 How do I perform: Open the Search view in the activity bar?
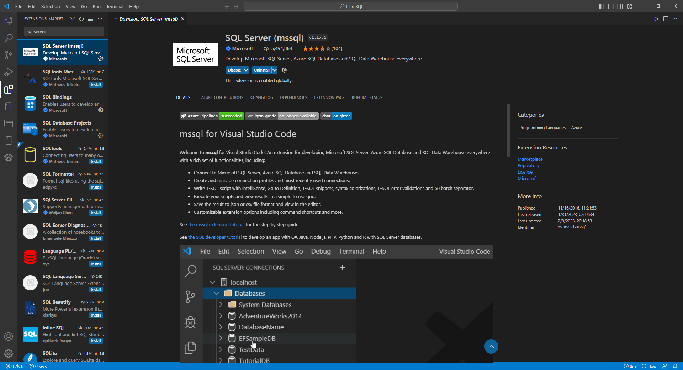pyautogui.click(x=8, y=38)
